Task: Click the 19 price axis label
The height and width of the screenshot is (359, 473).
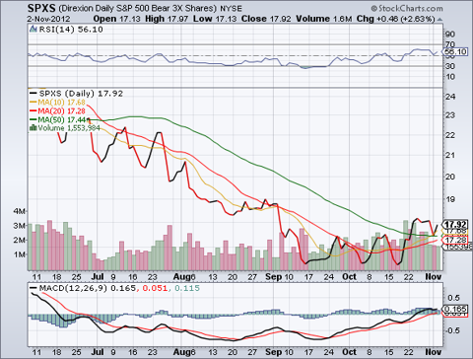Action: point(450,199)
